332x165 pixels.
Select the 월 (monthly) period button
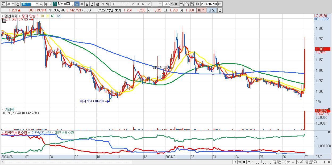[x=87, y=4]
